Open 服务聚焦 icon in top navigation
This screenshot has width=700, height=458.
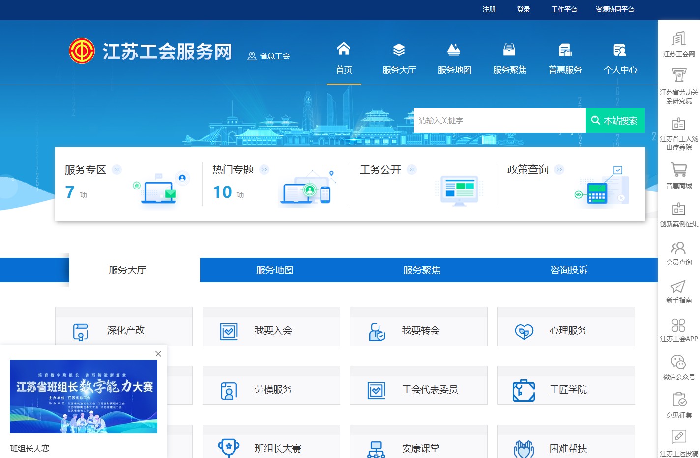(509, 50)
